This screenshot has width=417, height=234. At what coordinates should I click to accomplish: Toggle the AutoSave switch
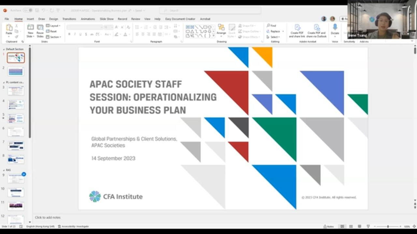click(x=27, y=10)
